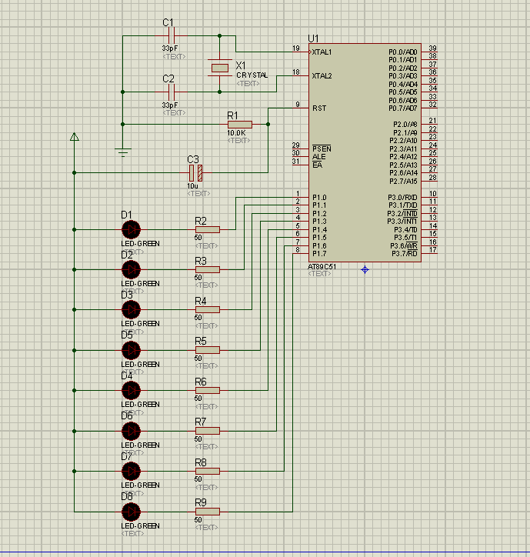530x557 pixels.
Task: Click LED-GREEN label under D1
Action: tap(140, 244)
